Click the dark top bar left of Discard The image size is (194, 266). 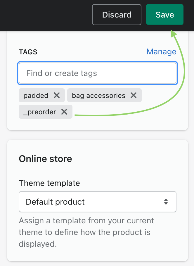(44, 15)
